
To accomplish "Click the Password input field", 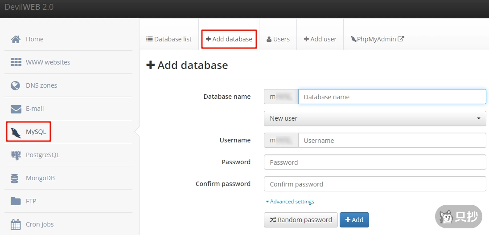I will (x=375, y=162).
